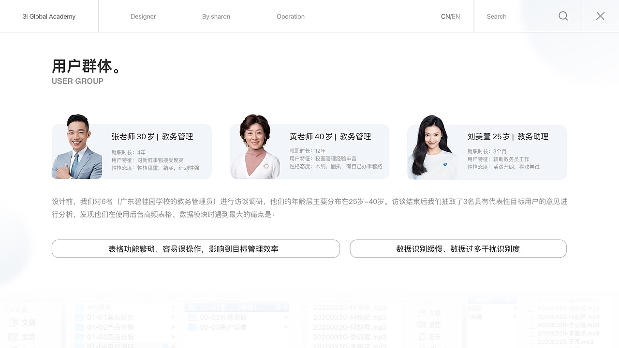Click the 3i Global Academy logo

click(49, 16)
